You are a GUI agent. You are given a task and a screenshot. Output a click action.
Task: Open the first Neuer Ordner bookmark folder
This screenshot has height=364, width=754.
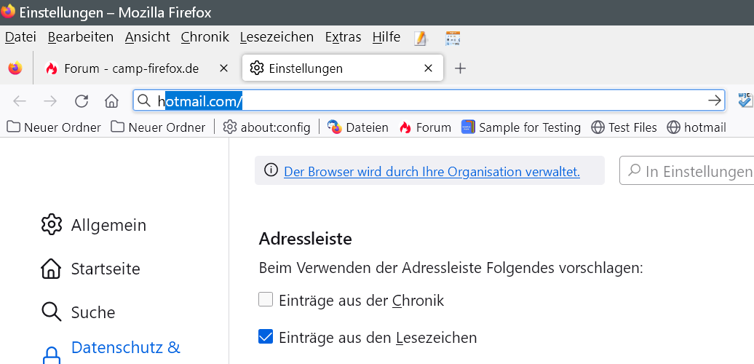coord(54,127)
